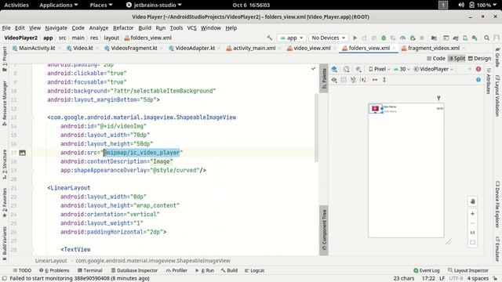Open the Problems tool window
502x282 pixels.
click(x=54, y=270)
